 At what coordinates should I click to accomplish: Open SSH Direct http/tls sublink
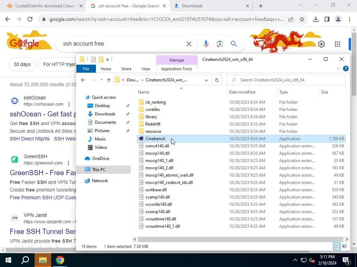tap(30, 139)
